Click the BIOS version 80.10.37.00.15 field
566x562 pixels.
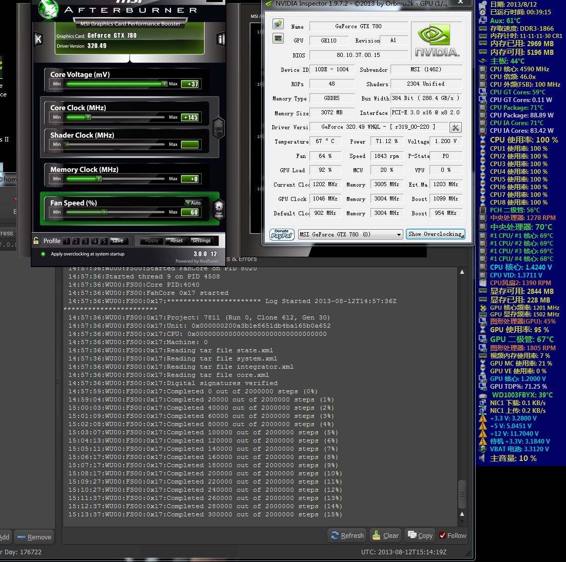[359, 55]
